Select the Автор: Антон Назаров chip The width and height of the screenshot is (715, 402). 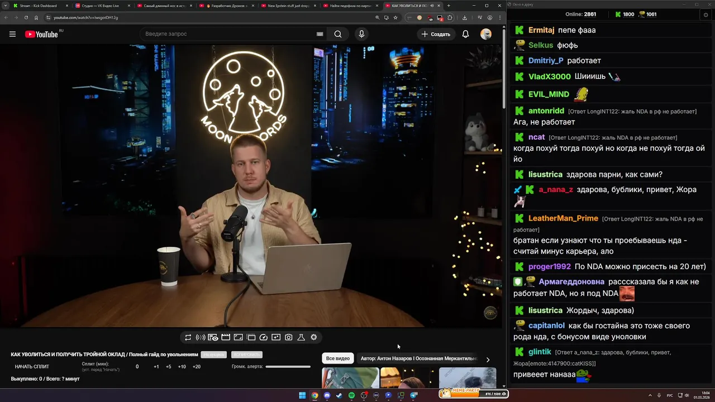(x=419, y=358)
